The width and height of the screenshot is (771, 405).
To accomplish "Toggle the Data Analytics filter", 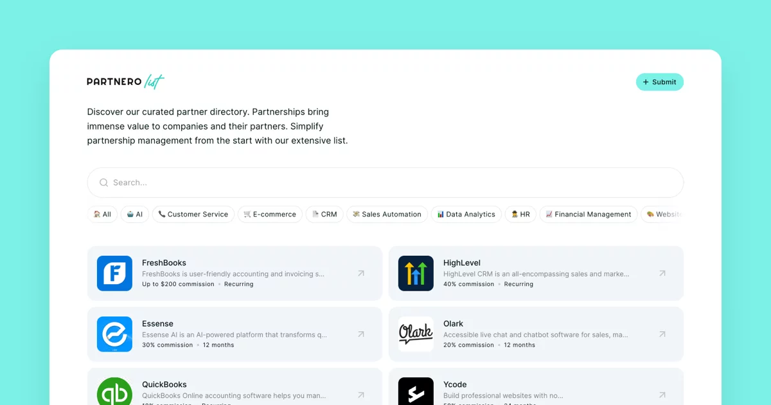I will point(466,214).
